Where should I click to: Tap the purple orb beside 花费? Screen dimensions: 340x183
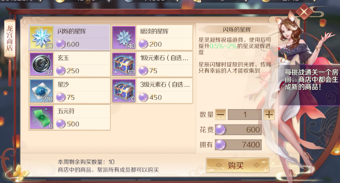(220, 130)
